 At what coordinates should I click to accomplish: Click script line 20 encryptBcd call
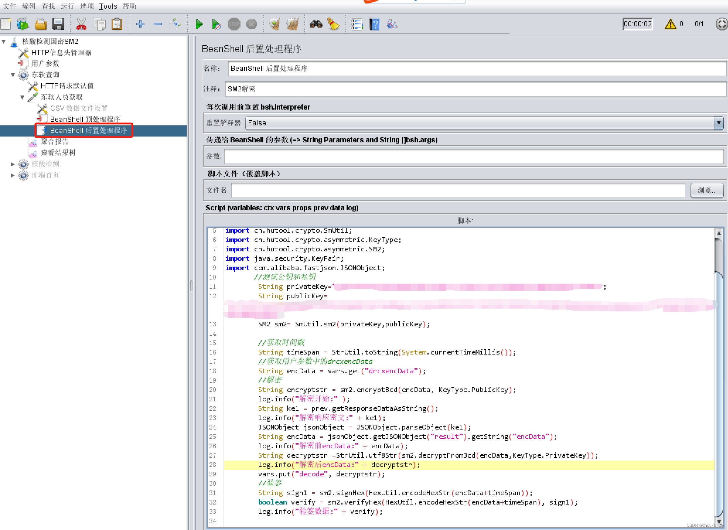[x=387, y=390]
